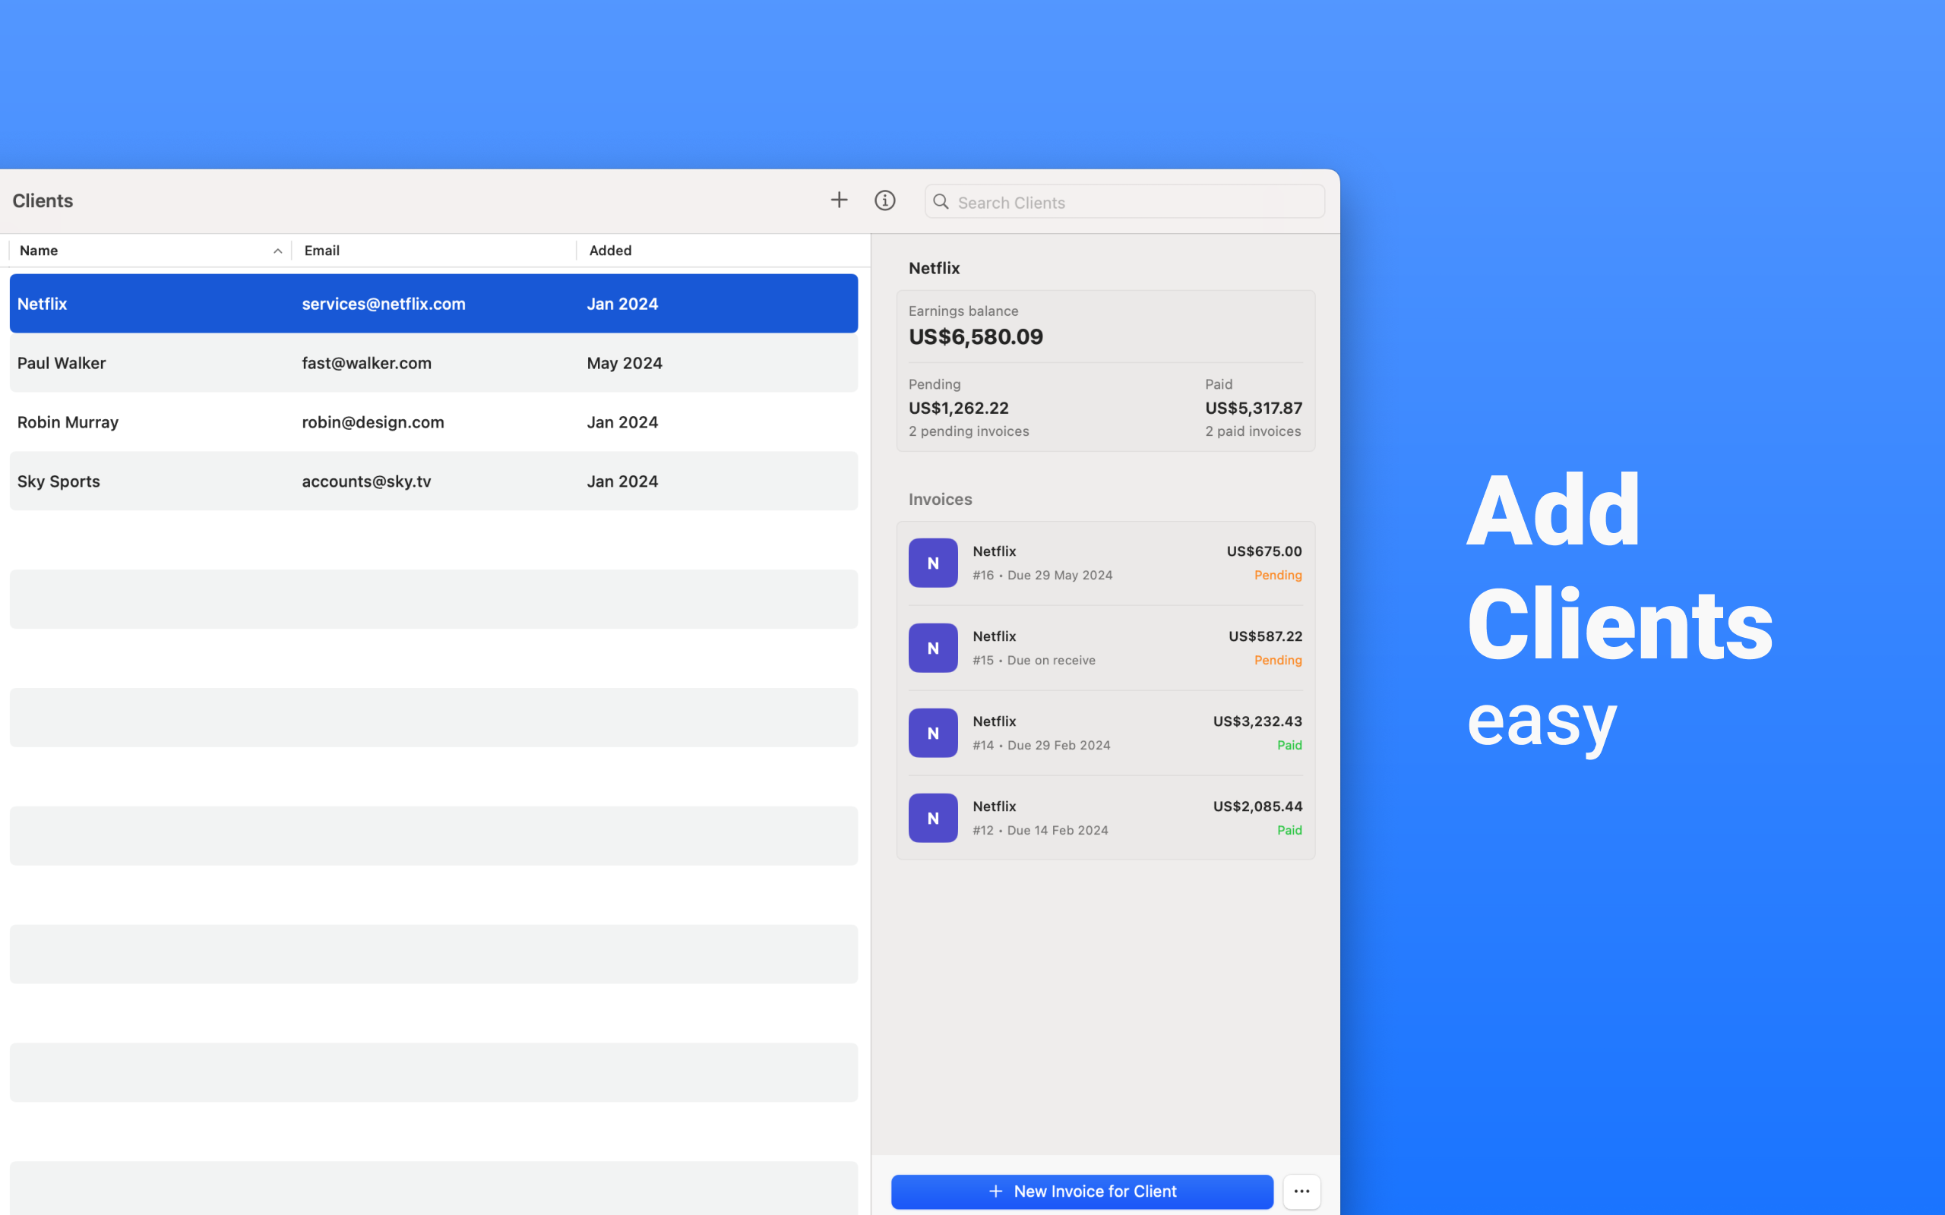Viewport: 1945px width, 1215px height.
Task: Click amount US$3,232.43
Action: click(x=1257, y=721)
